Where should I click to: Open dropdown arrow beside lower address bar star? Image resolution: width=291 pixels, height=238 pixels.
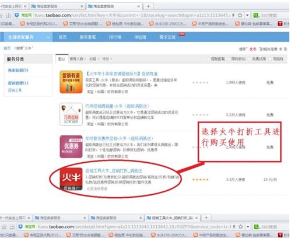[x=248, y=227]
